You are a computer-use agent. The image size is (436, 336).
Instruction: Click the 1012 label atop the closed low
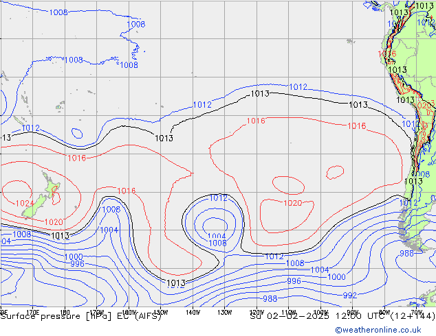click(218, 198)
